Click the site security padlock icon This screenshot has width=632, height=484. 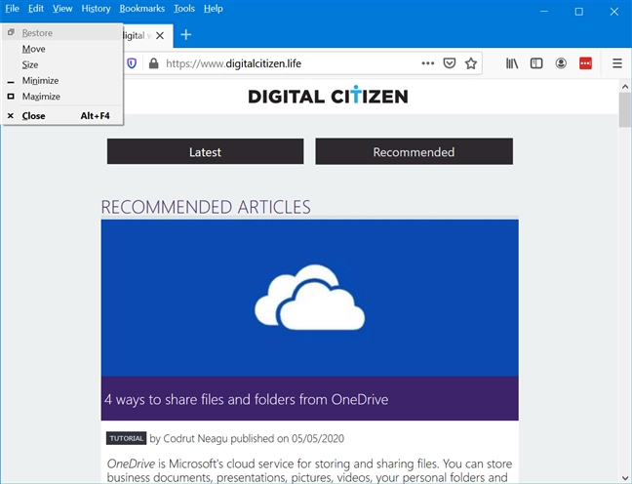click(153, 63)
